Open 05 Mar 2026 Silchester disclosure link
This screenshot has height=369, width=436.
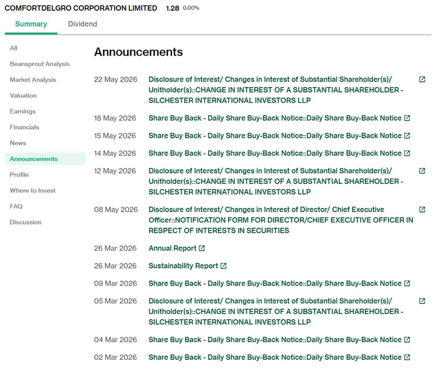click(x=276, y=311)
